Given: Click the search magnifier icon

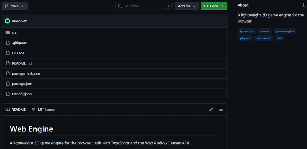Looking at the screenshot, I should pyautogui.click(x=120, y=6).
